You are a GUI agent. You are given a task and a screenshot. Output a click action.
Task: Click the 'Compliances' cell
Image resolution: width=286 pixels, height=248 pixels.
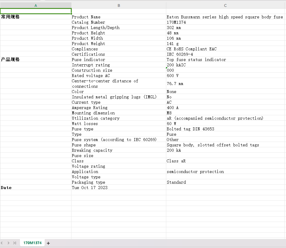[119, 49]
